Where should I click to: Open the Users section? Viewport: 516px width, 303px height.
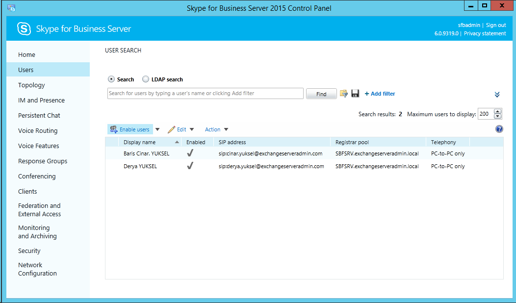[x=48, y=70]
